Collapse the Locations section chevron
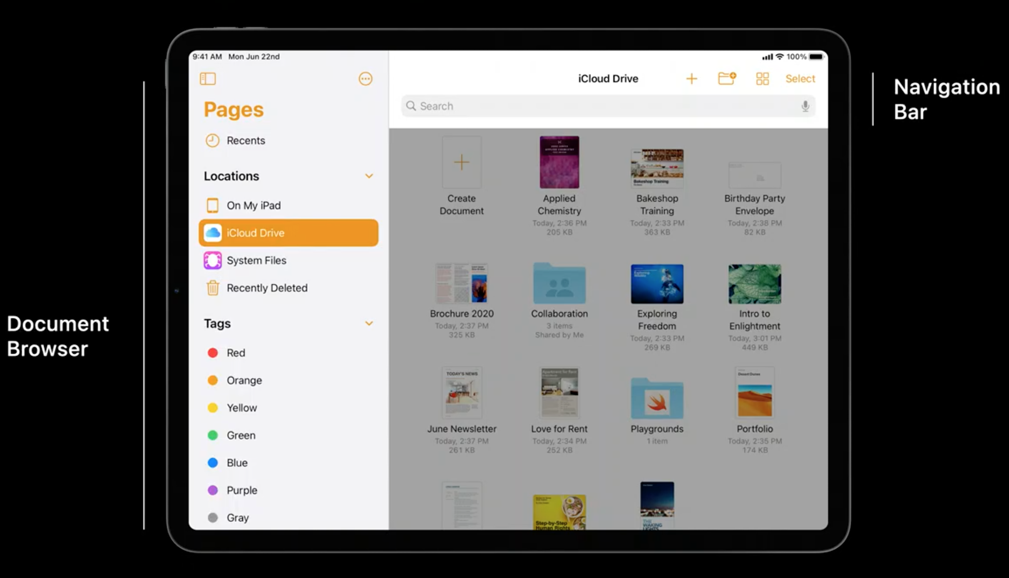1009x578 pixels. pos(369,176)
